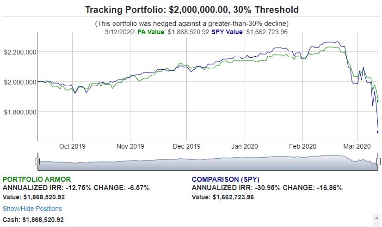
Task: Click the Feb 2020 axis label
Action: click(x=302, y=146)
